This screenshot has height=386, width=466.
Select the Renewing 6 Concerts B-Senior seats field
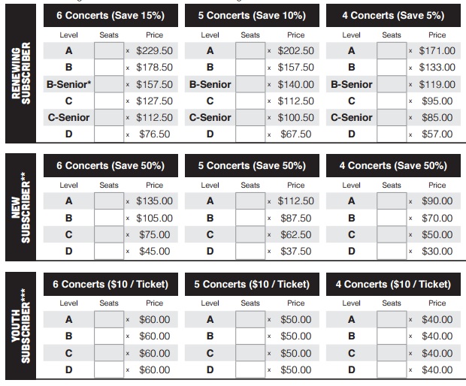(109, 84)
